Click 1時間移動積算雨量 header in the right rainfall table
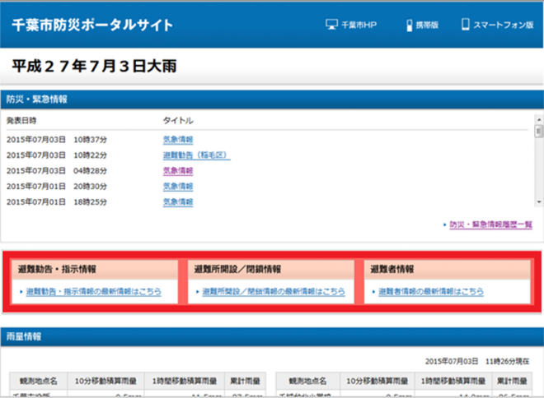The width and height of the screenshot is (544, 398). [453, 381]
